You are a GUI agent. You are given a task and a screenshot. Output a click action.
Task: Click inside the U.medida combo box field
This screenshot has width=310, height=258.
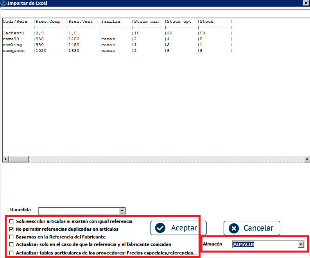(79, 211)
